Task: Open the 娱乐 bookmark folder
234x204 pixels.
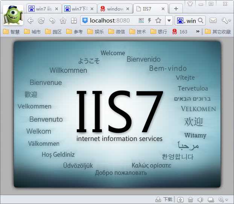Action: pyautogui.click(x=96, y=32)
